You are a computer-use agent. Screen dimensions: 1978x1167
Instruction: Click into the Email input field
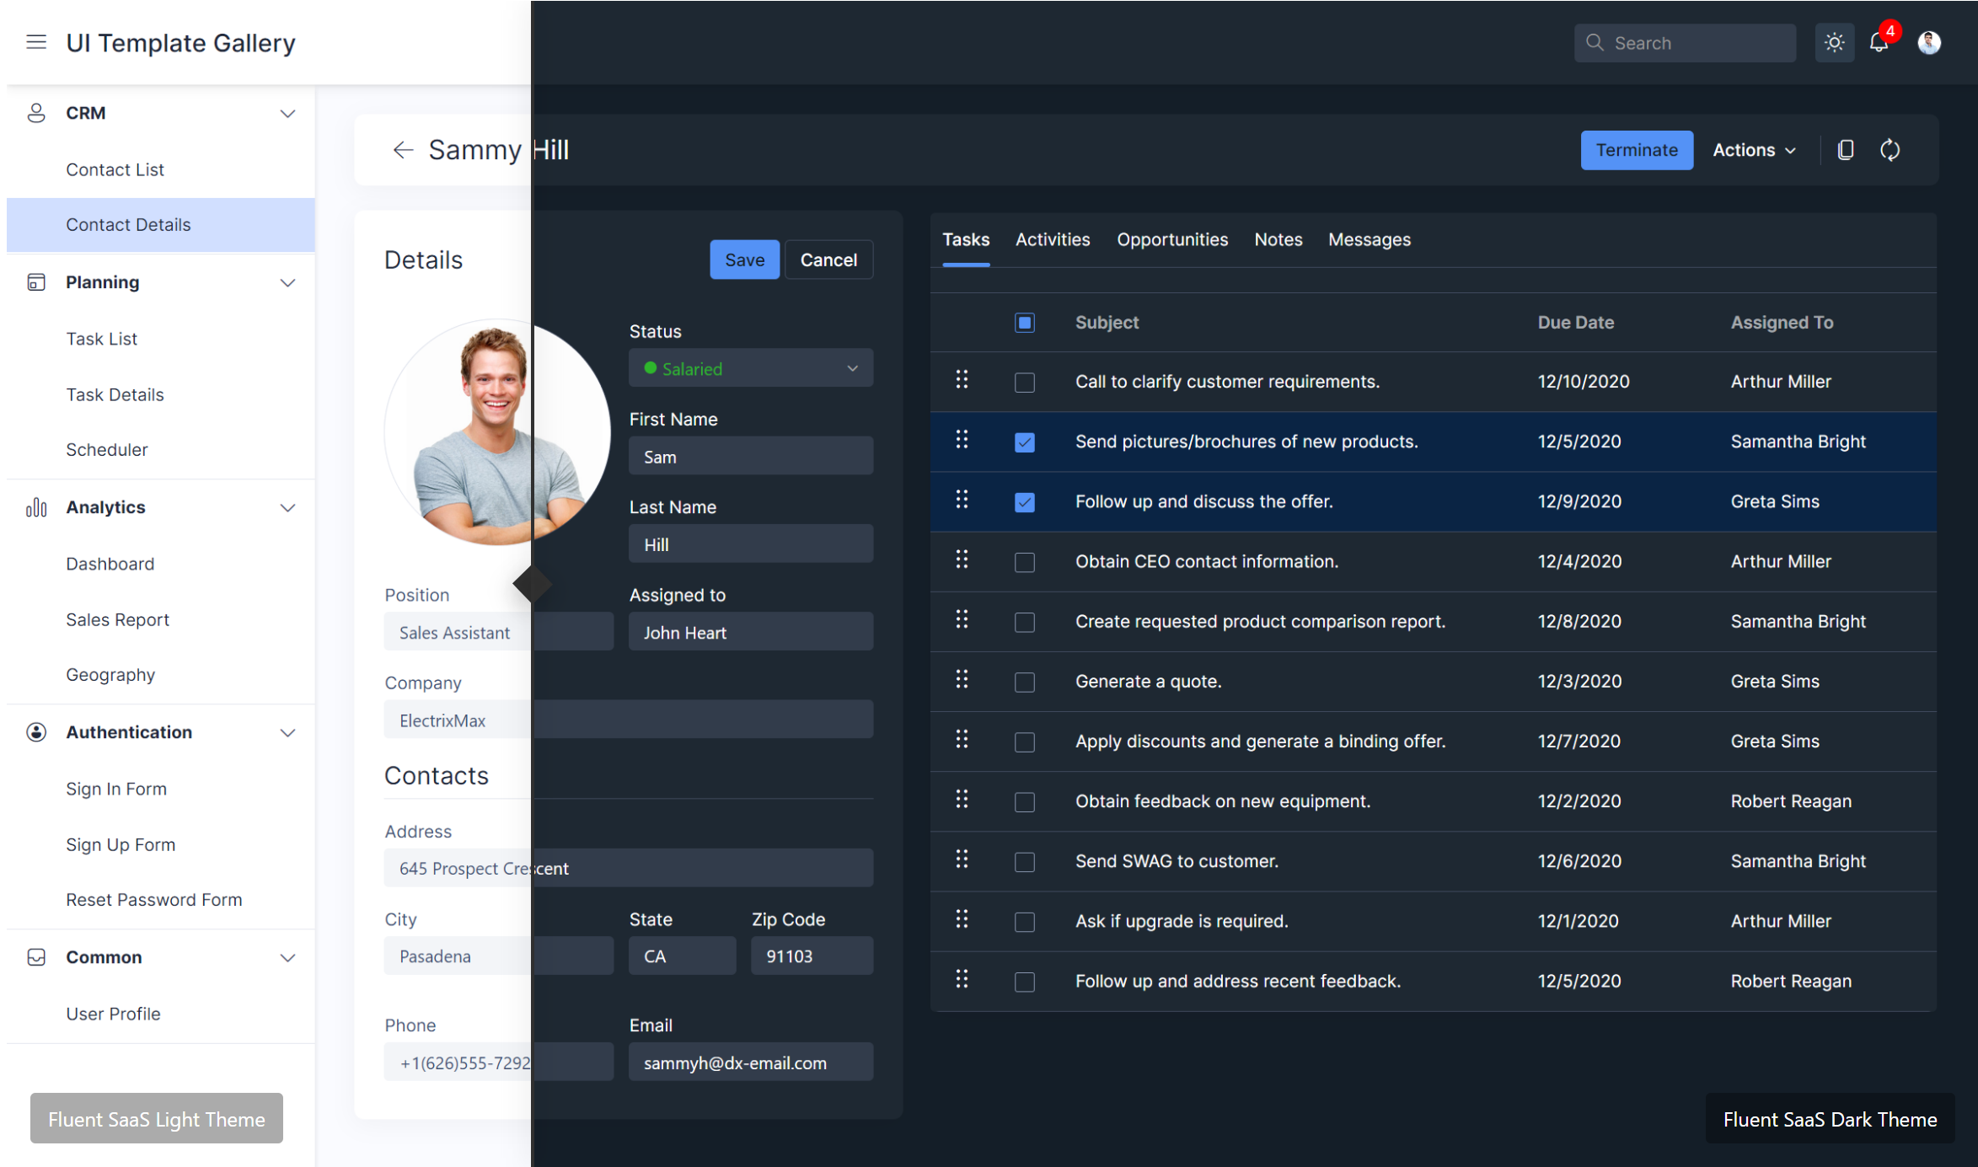(750, 1063)
